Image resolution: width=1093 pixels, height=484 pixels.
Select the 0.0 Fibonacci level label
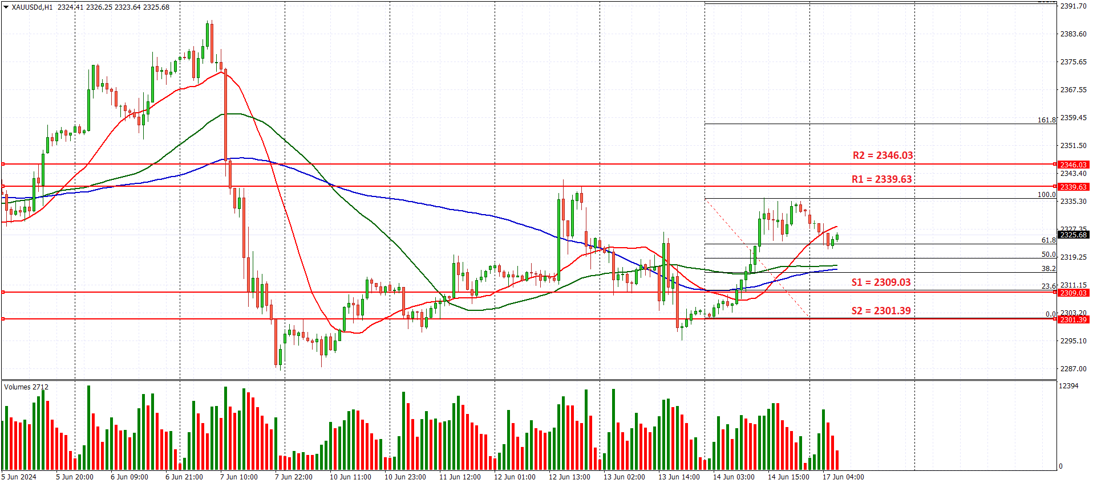point(1050,314)
